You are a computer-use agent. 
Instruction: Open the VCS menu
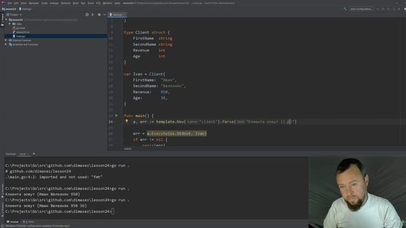click(98, 3)
